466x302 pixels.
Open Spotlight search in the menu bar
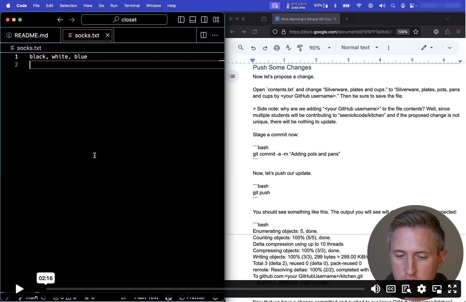(x=393, y=5)
